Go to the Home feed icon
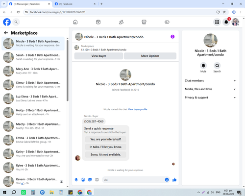Screen dimensions: 245x196 tap(75, 22)
